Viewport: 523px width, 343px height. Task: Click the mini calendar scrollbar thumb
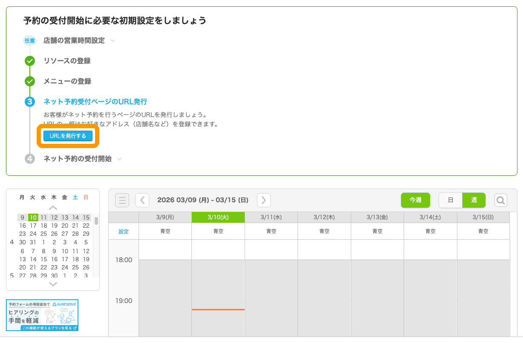[x=96, y=221]
